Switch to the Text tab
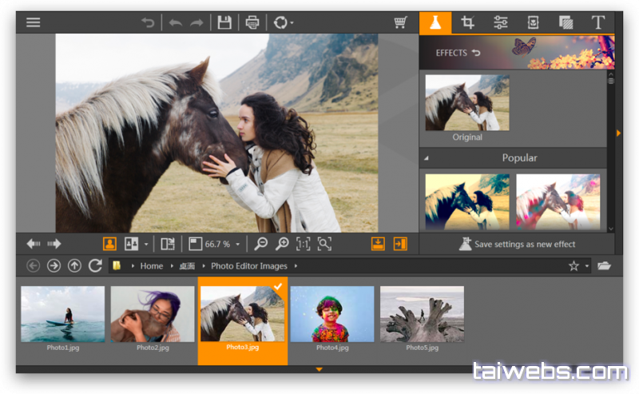The image size is (639, 394). point(597,22)
